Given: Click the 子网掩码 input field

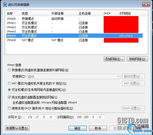Looking at the screenshot, I should (x=90, y=117).
